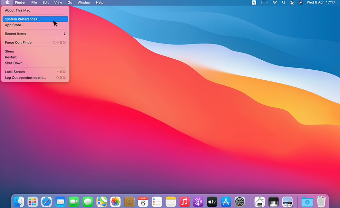340x208 pixels.
Task: Open the App Store Dock icon
Action: coord(226,202)
